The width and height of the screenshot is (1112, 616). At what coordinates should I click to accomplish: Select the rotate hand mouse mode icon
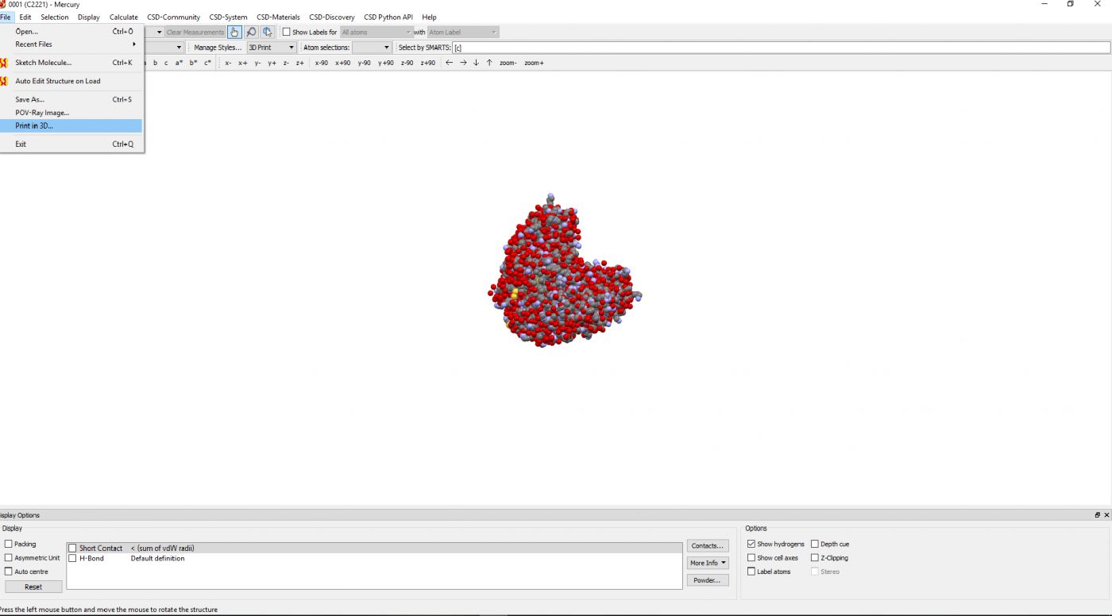pos(234,33)
